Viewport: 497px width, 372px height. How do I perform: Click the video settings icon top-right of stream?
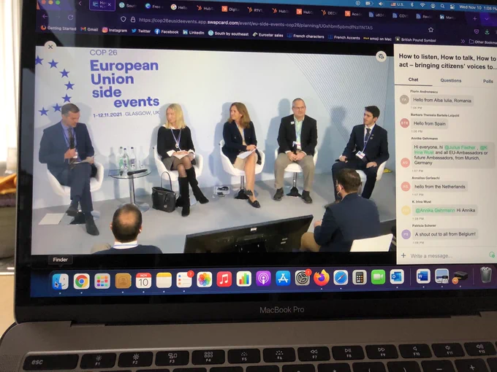pos(381,56)
